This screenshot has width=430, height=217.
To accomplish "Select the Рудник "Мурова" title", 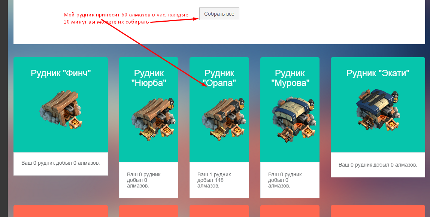I will pos(290,78).
